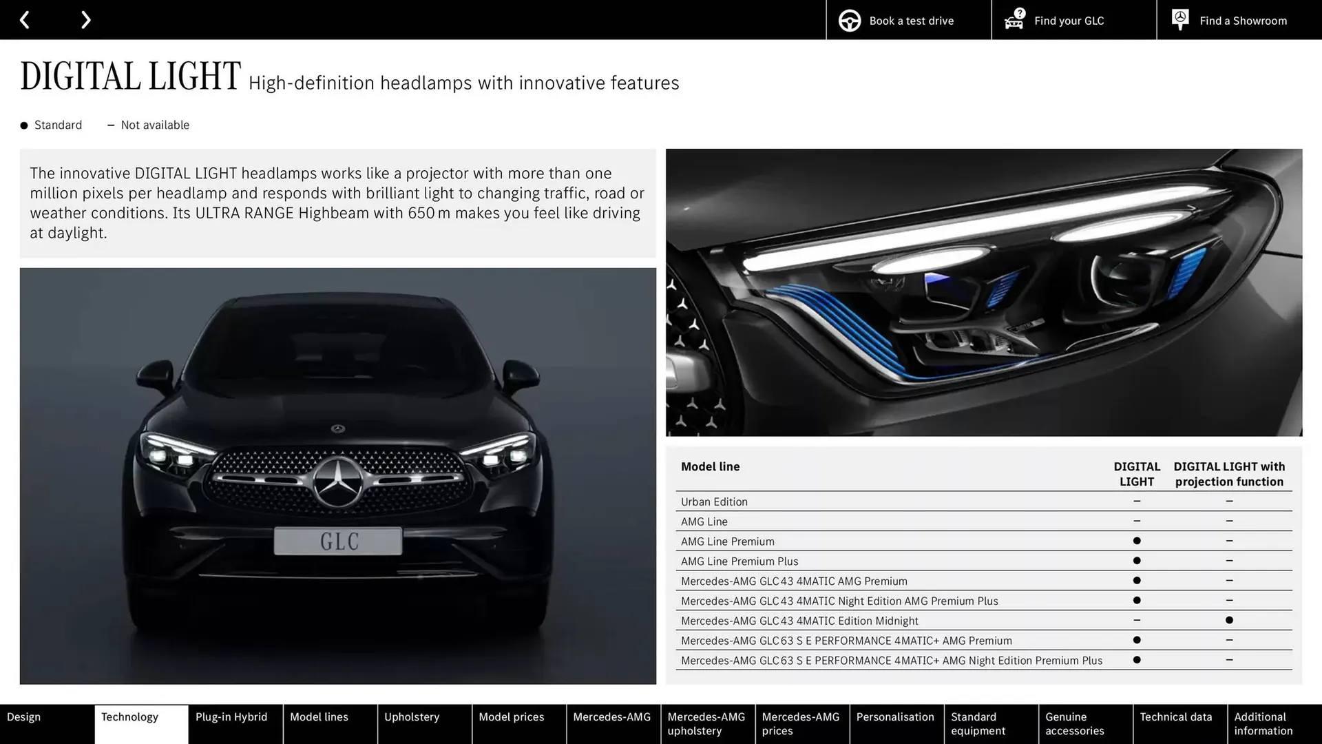Click the Model line column header

tap(710, 466)
